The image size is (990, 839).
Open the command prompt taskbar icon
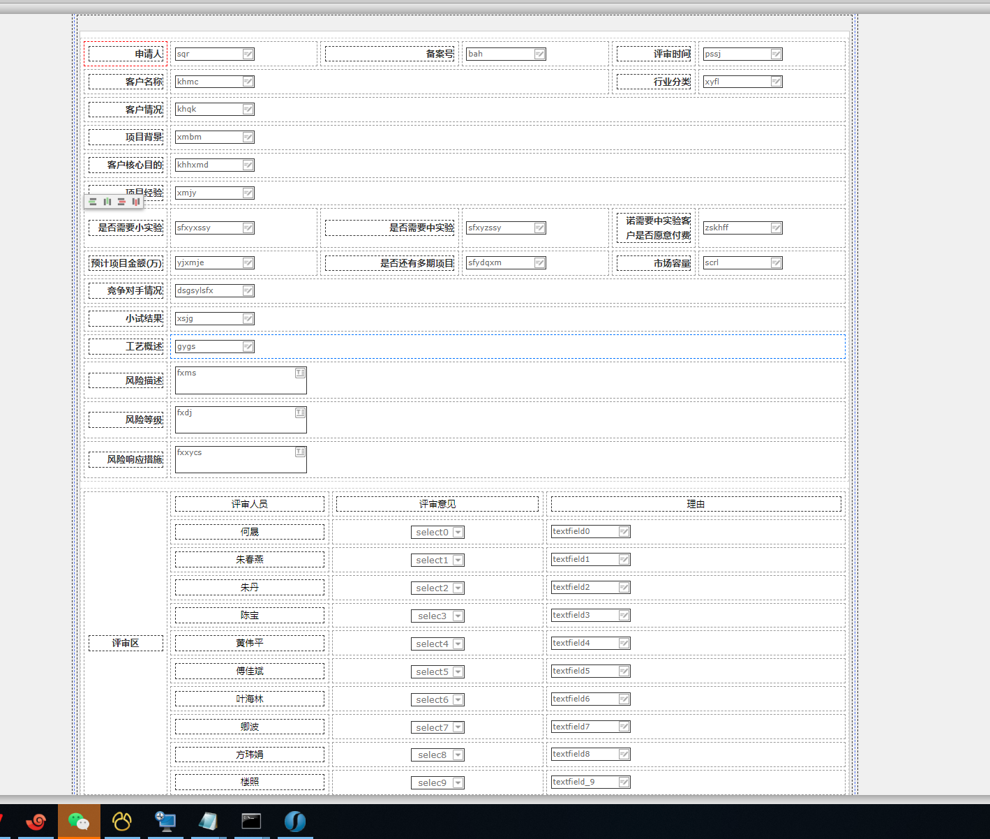(x=251, y=822)
